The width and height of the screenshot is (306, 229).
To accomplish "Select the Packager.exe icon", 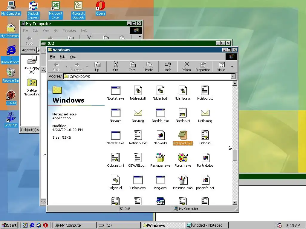I will (x=160, y=157).
